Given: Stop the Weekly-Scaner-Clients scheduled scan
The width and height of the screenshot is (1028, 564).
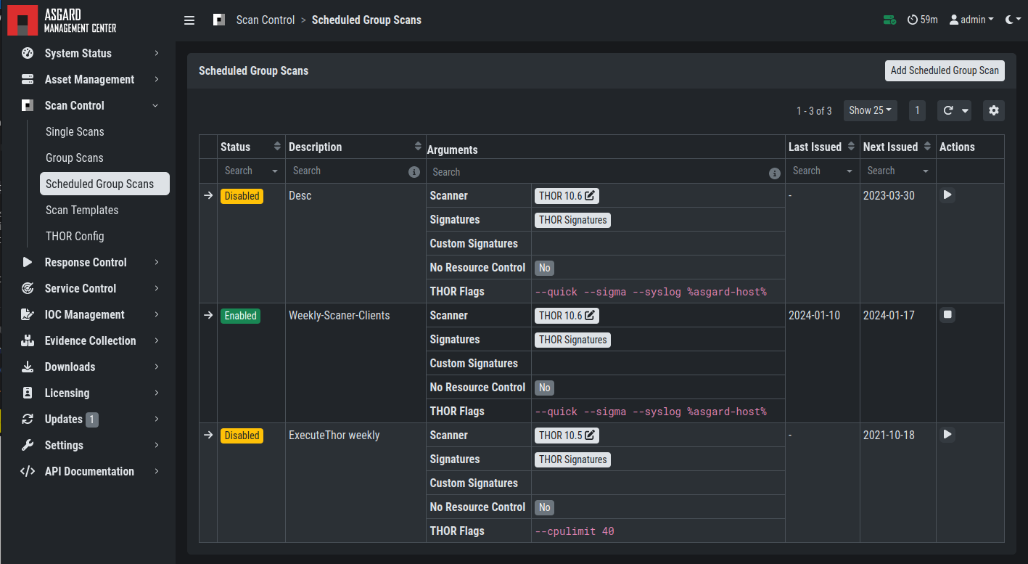Looking at the screenshot, I should (947, 314).
